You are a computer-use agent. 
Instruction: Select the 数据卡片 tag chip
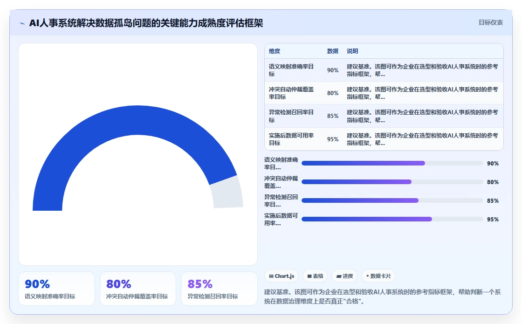[x=378, y=276]
